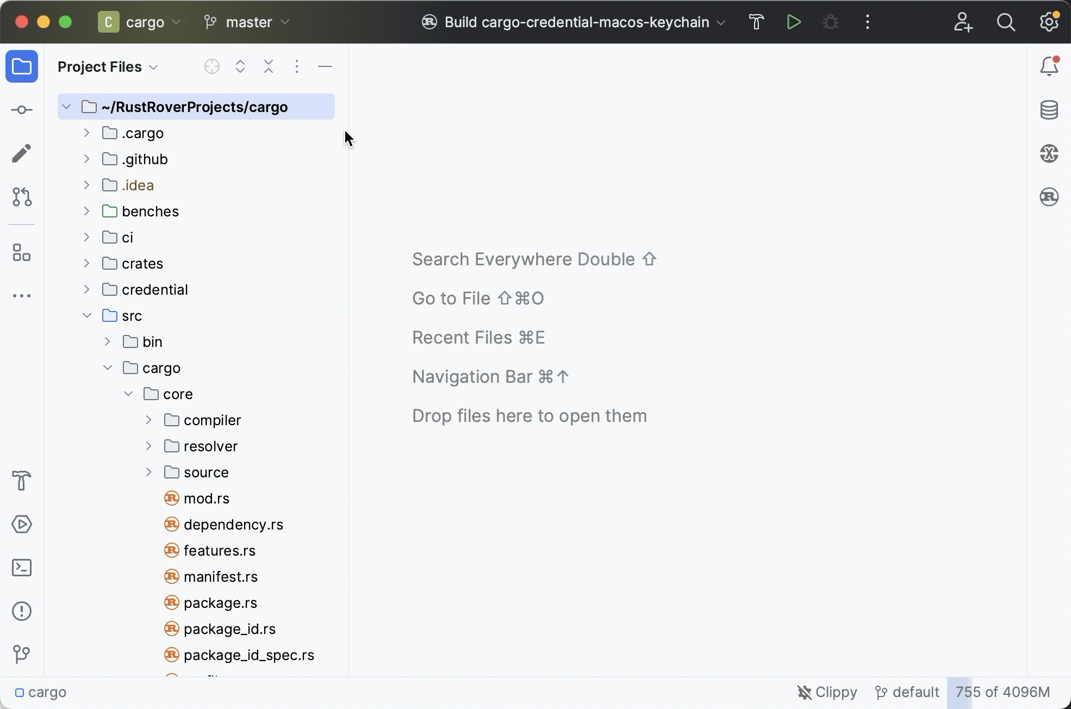1071x709 pixels.
Task: Hide the Project Files panel
Action: [x=325, y=66]
